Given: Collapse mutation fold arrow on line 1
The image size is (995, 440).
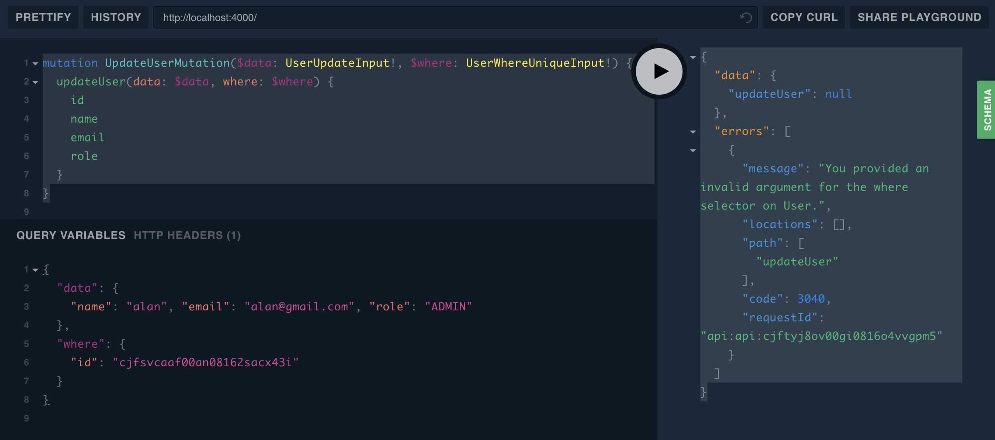Looking at the screenshot, I should pos(35,64).
